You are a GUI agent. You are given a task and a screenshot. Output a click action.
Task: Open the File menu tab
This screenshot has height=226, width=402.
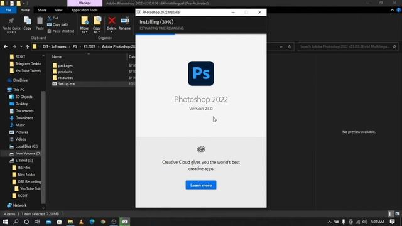pos(8,10)
